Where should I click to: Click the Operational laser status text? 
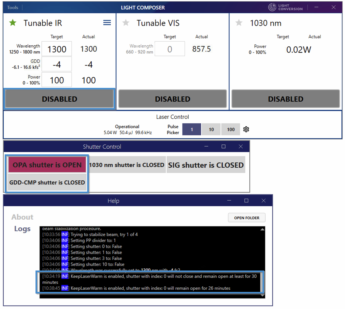(127, 127)
